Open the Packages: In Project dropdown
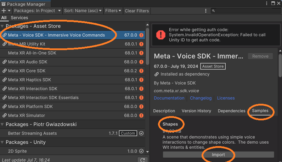282x162 pixels. coord(37,11)
